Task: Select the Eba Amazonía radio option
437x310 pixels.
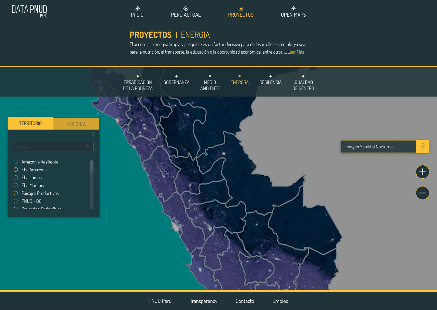Action: [x=16, y=170]
